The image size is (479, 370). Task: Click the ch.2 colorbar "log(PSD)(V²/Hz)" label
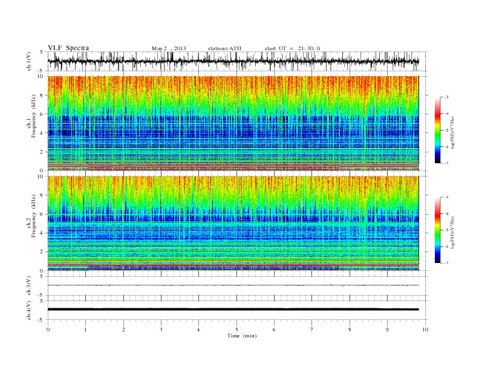(x=453, y=233)
